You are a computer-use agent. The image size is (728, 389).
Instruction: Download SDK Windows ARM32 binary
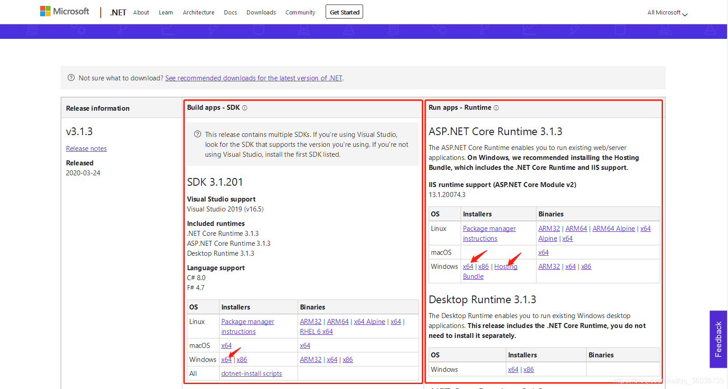click(311, 360)
